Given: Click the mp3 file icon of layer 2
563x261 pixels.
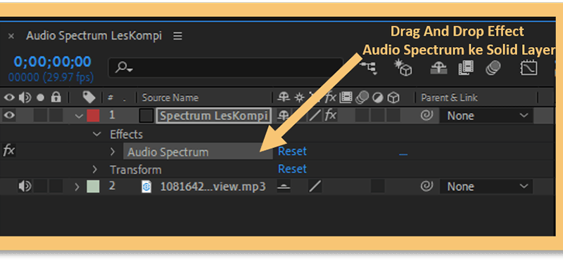Looking at the screenshot, I should [146, 187].
